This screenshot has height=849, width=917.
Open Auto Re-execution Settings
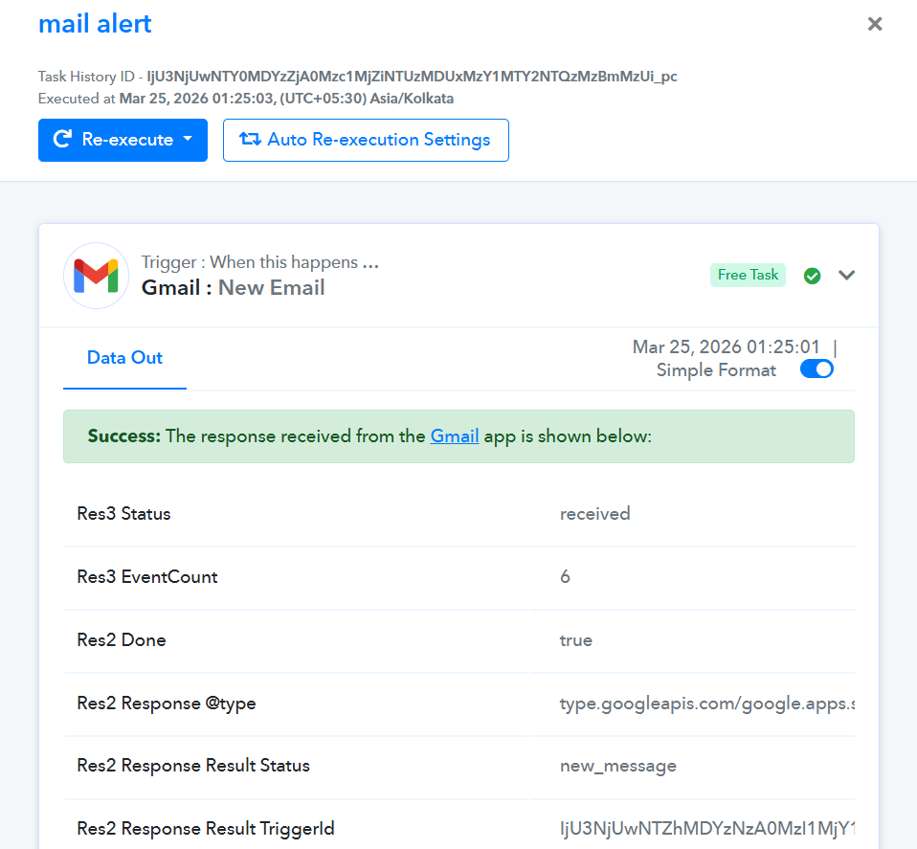point(366,140)
